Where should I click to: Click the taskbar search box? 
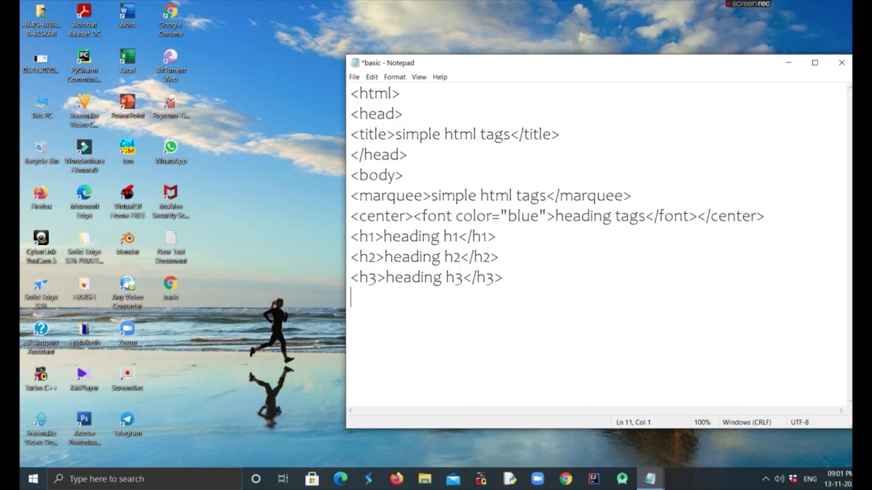[x=144, y=478]
